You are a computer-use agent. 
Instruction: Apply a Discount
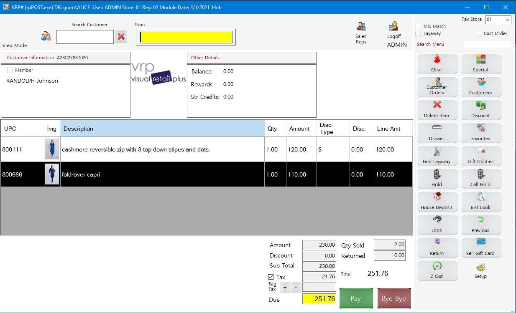480,110
